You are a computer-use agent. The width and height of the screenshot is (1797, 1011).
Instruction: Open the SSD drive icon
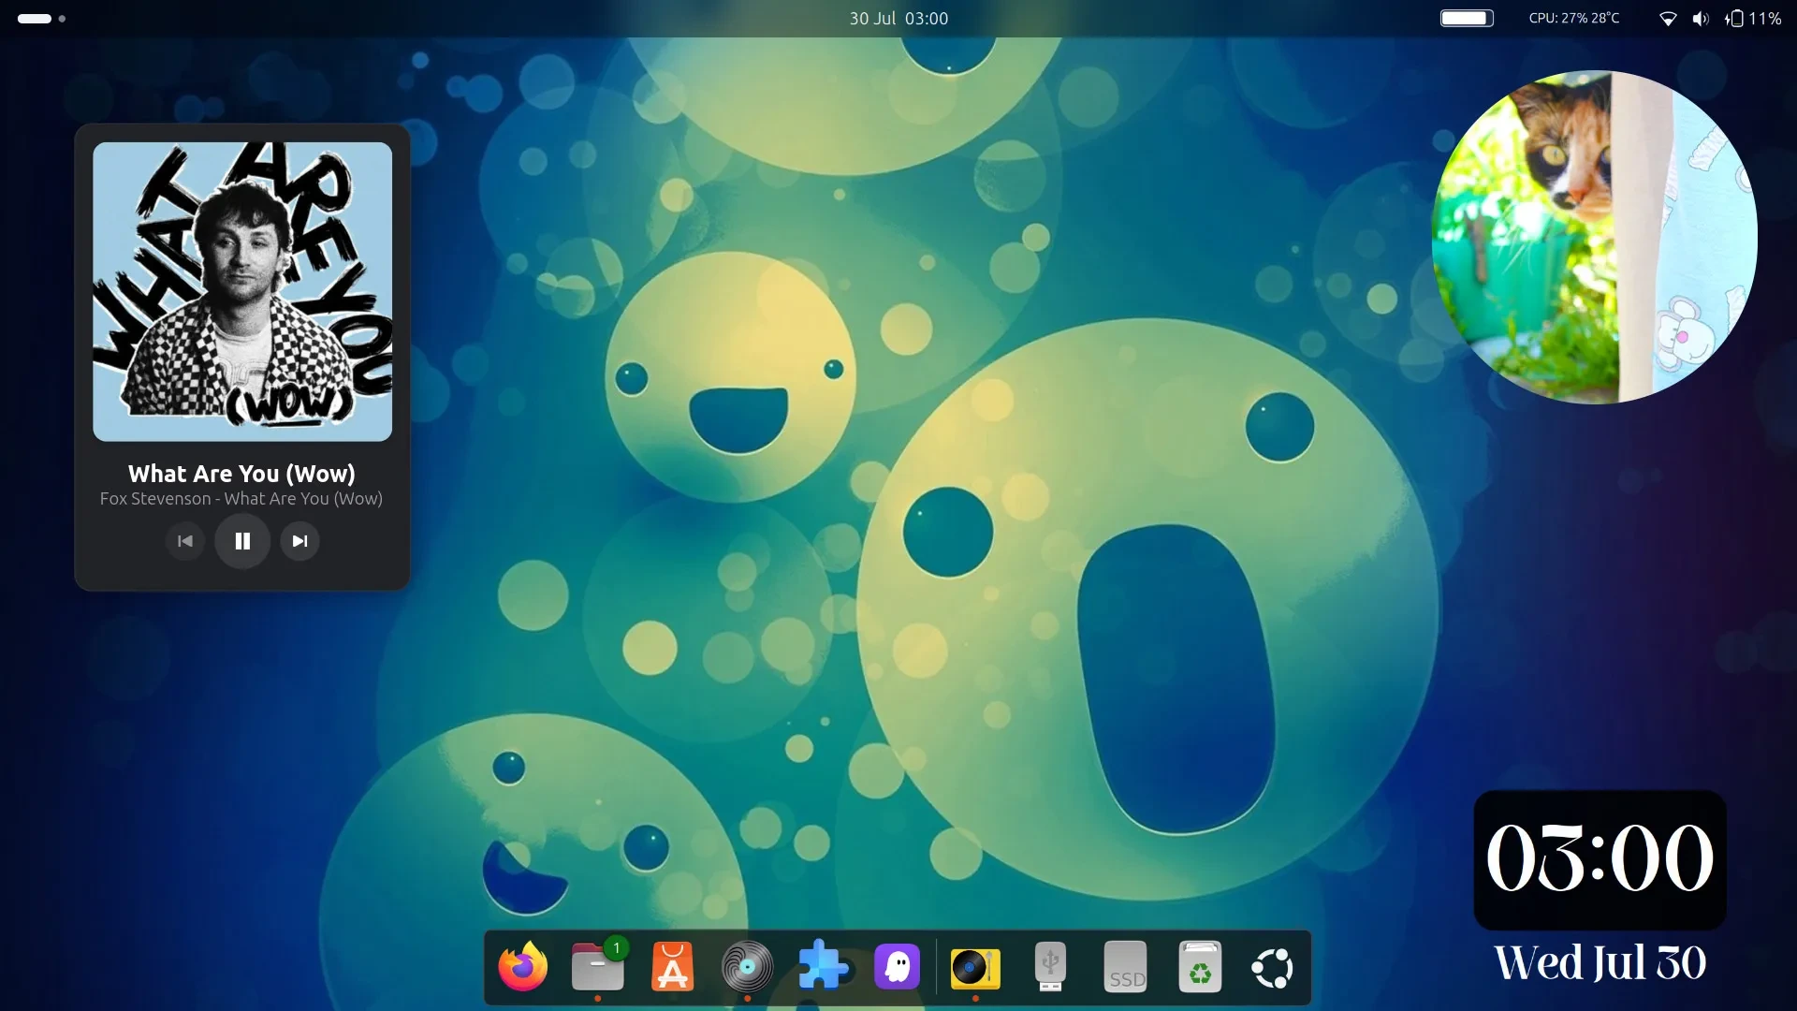[x=1125, y=967]
